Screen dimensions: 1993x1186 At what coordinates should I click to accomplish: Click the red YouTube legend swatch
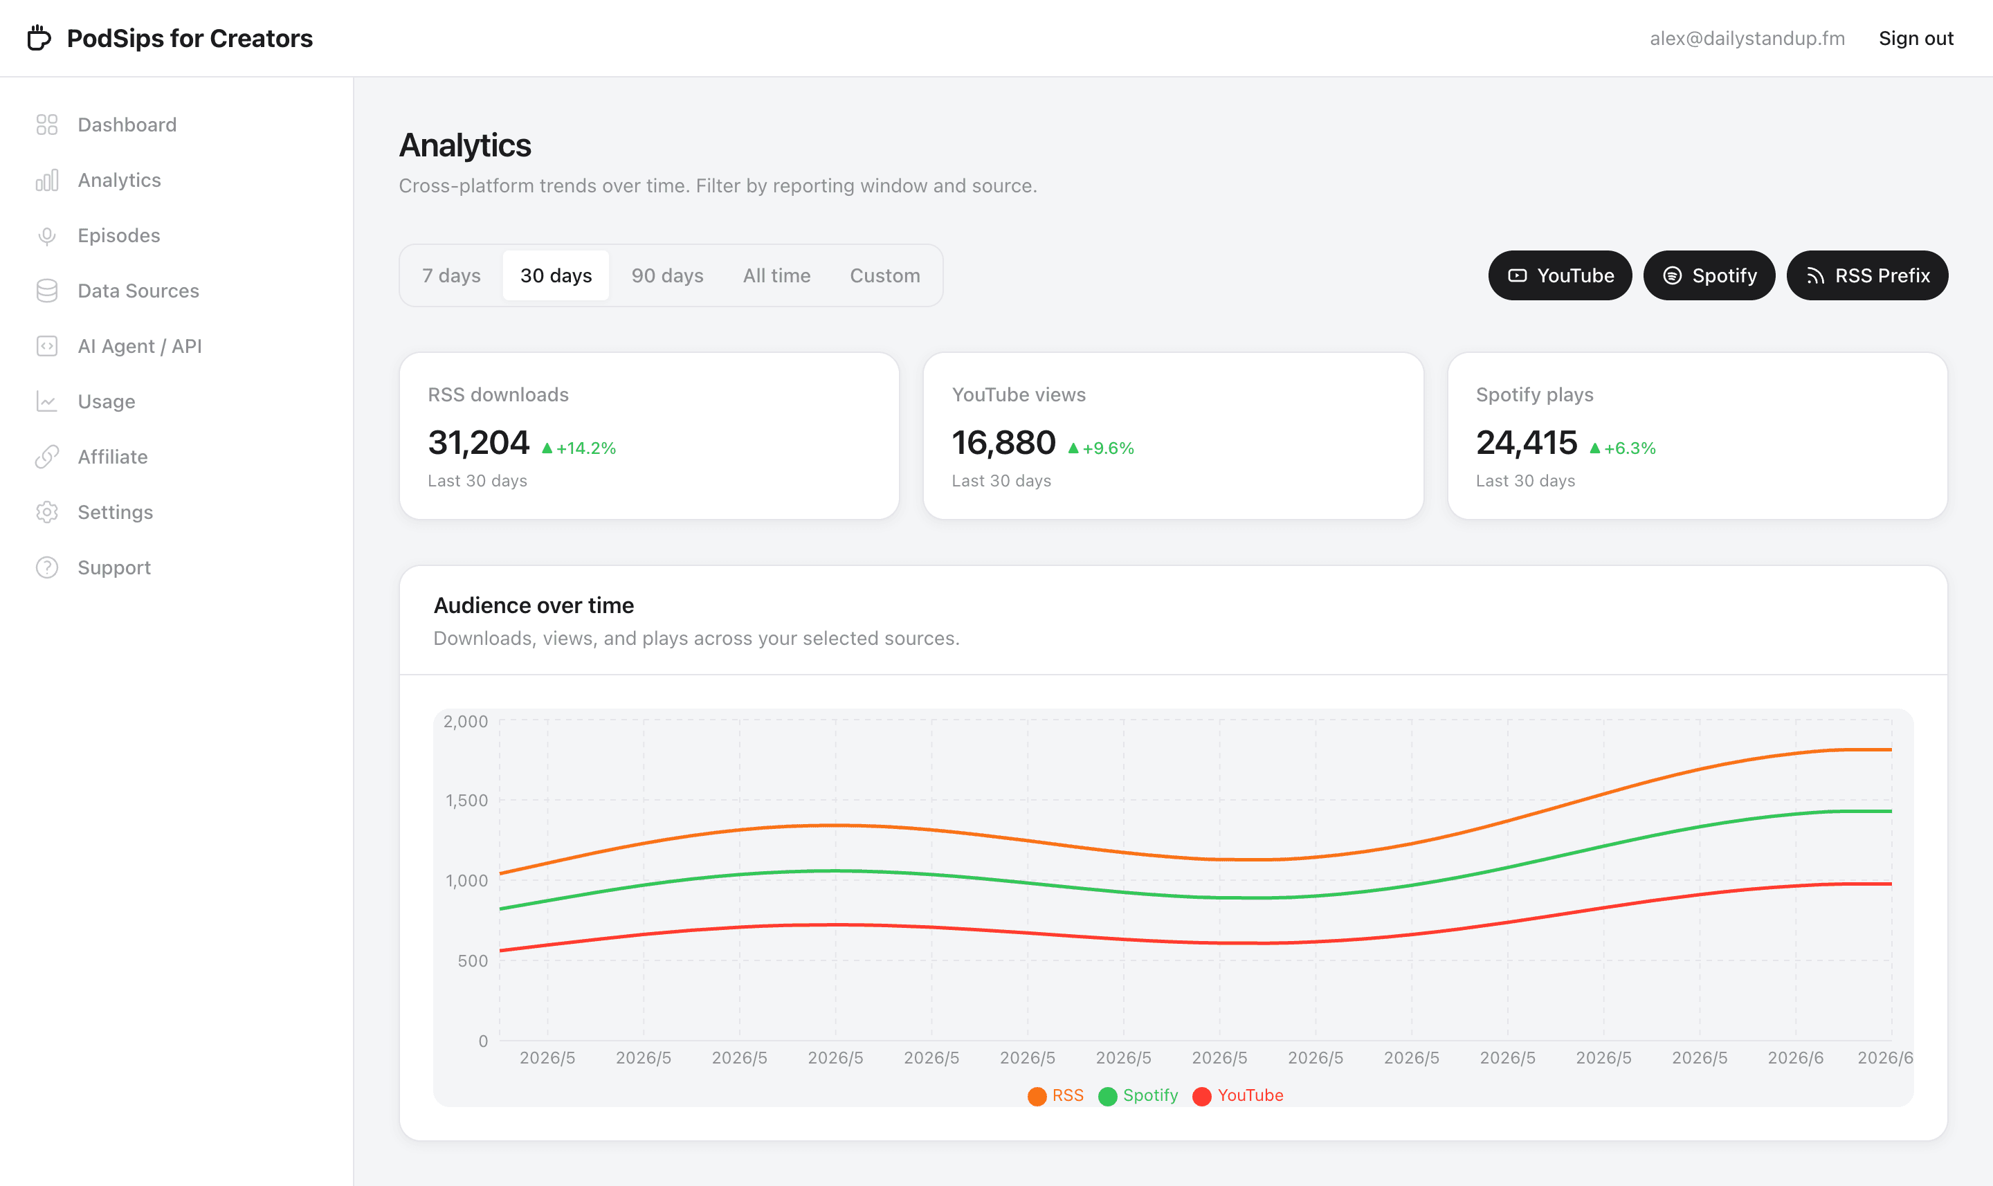click(x=1202, y=1095)
